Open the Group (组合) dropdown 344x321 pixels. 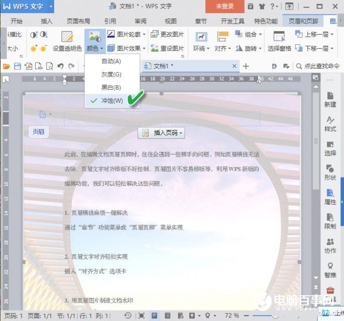[248, 34]
